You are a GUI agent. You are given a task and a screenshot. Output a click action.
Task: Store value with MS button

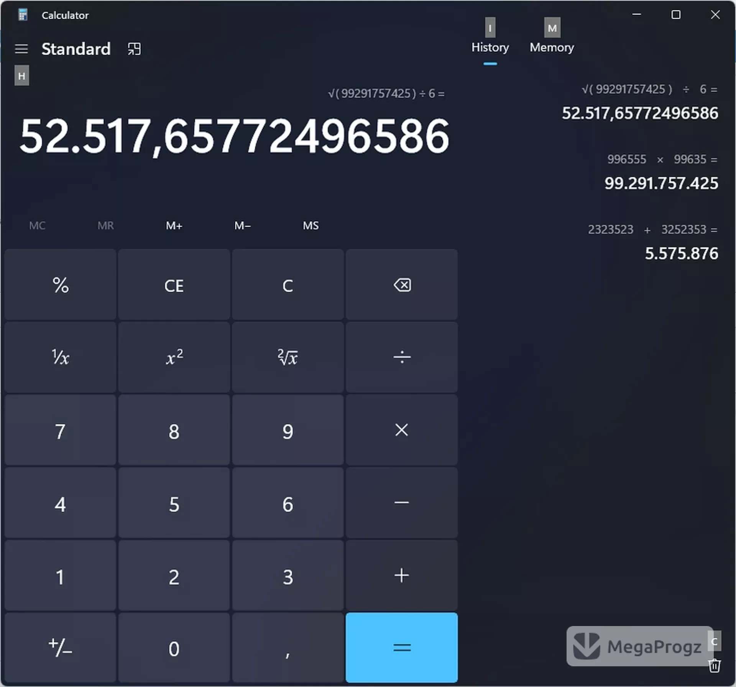[311, 225]
